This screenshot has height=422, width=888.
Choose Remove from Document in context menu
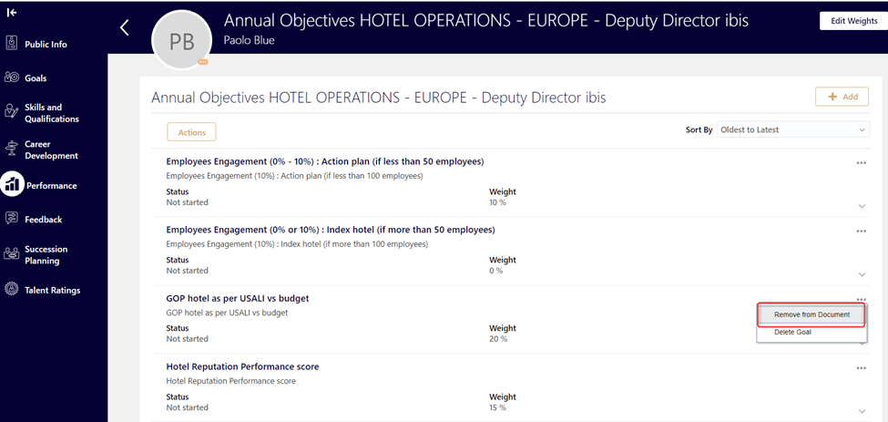[811, 314]
